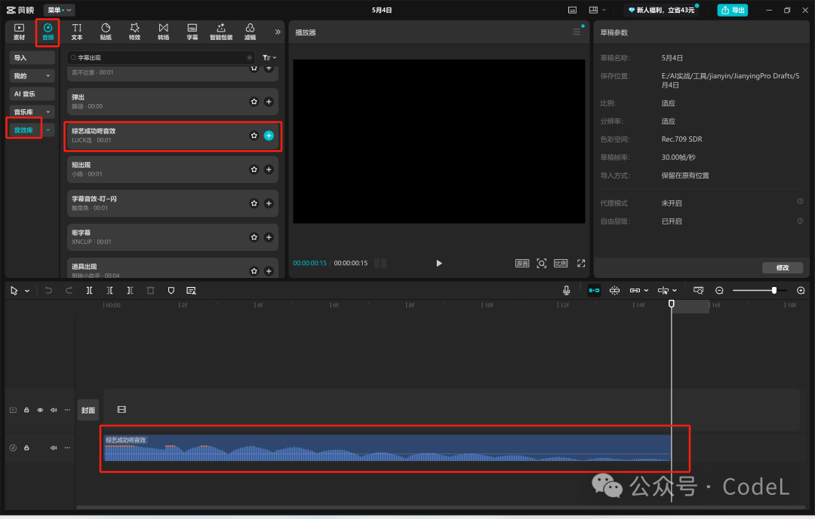Add the 弹出 sound effect to timeline
The width and height of the screenshot is (815, 519).
click(269, 102)
